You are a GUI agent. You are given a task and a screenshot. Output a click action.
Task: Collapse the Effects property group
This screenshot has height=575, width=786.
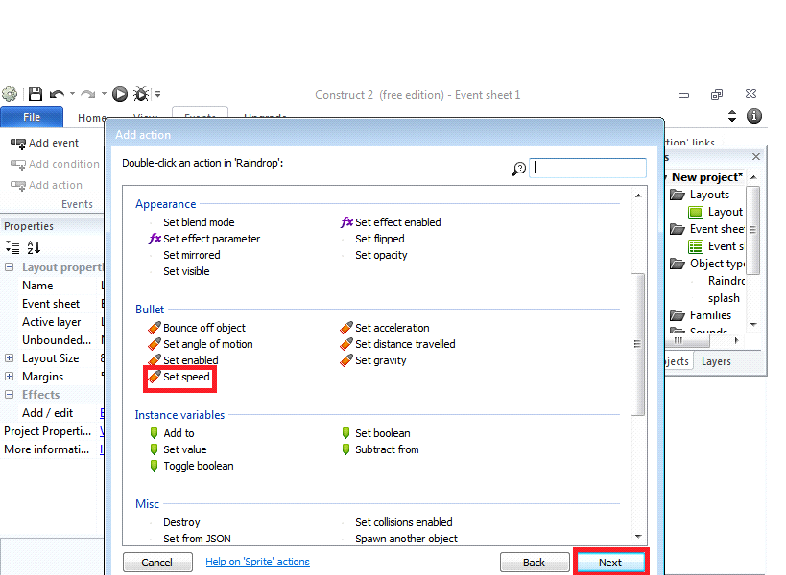click(x=9, y=394)
